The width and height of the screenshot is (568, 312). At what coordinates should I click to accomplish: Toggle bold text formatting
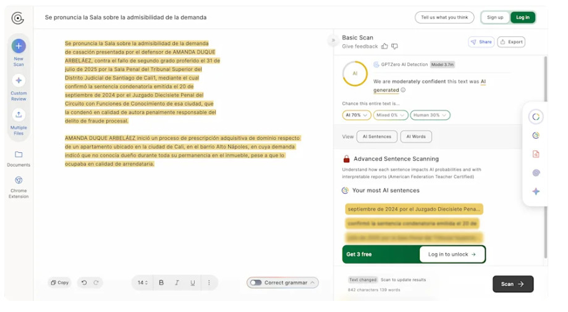pyautogui.click(x=161, y=282)
